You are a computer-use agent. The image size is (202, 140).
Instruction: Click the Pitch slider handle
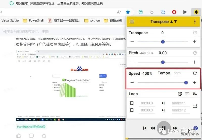pyautogui.click(x=163, y=62)
